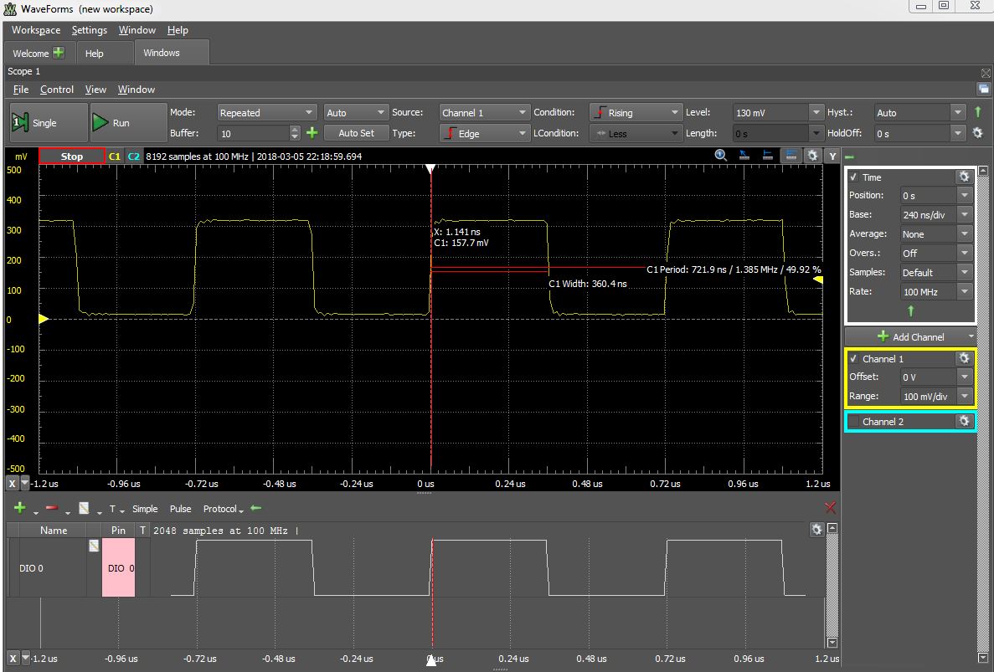994x672 pixels.
Task: Select the Y cursor measurement tool icon
Action: click(767, 155)
